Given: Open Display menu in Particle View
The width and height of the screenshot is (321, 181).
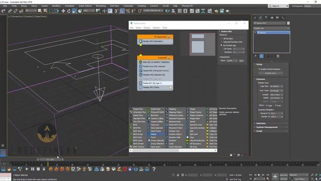Looking at the screenshot, I should (147, 28).
